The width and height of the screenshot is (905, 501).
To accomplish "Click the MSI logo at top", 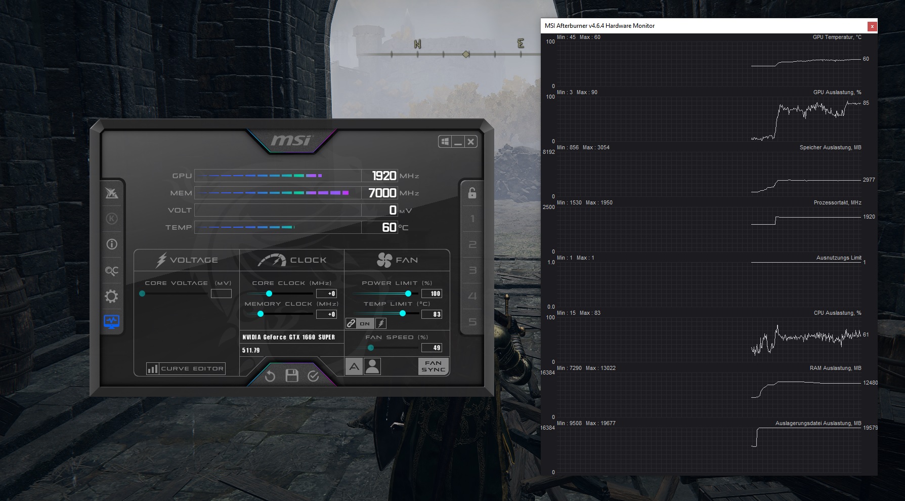I will [x=291, y=140].
